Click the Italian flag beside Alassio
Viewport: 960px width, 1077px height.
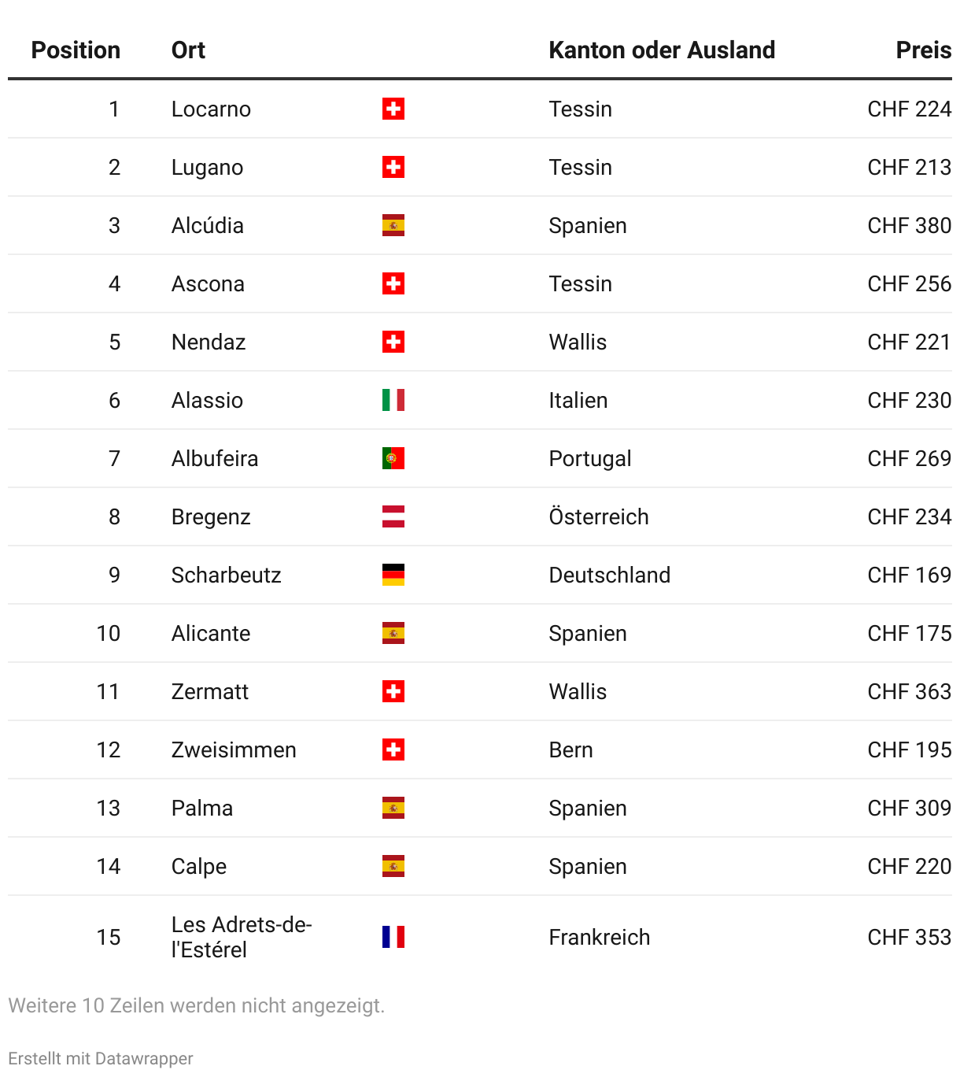[x=393, y=400]
